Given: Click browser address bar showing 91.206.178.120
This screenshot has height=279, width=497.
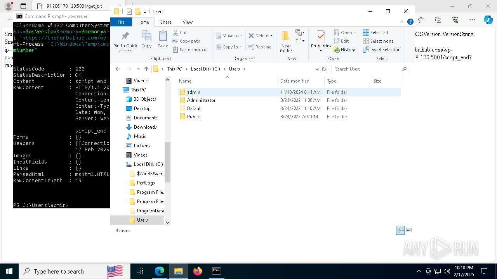Looking at the screenshot, I should click(x=74, y=6).
